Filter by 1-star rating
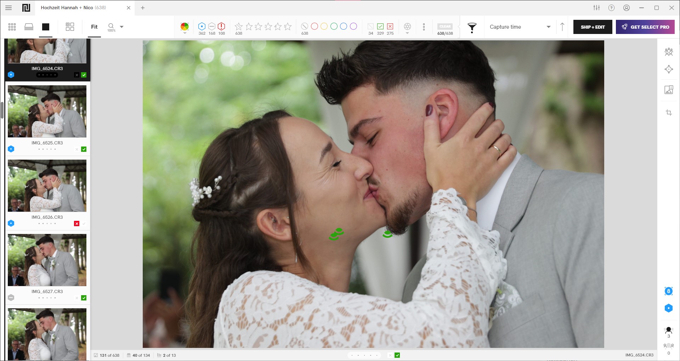680x361 pixels. point(249,27)
